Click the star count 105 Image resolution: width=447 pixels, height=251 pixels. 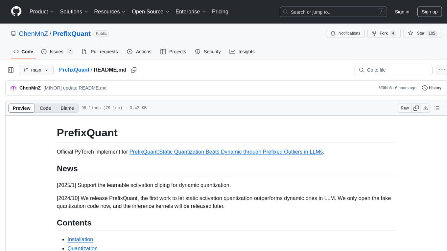click(432, 33)
